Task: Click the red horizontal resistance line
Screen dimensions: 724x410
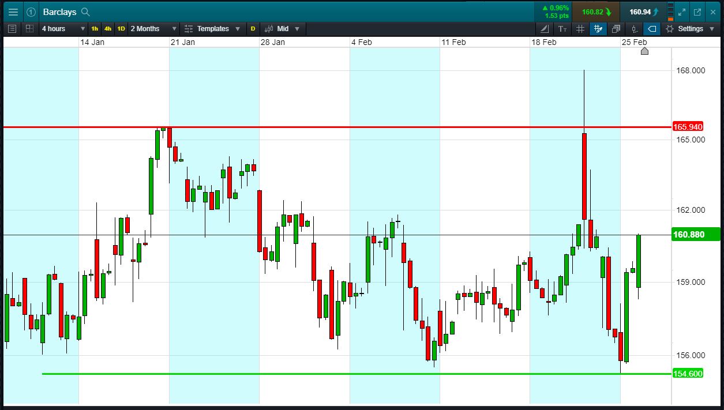Action: pos(337,127)
